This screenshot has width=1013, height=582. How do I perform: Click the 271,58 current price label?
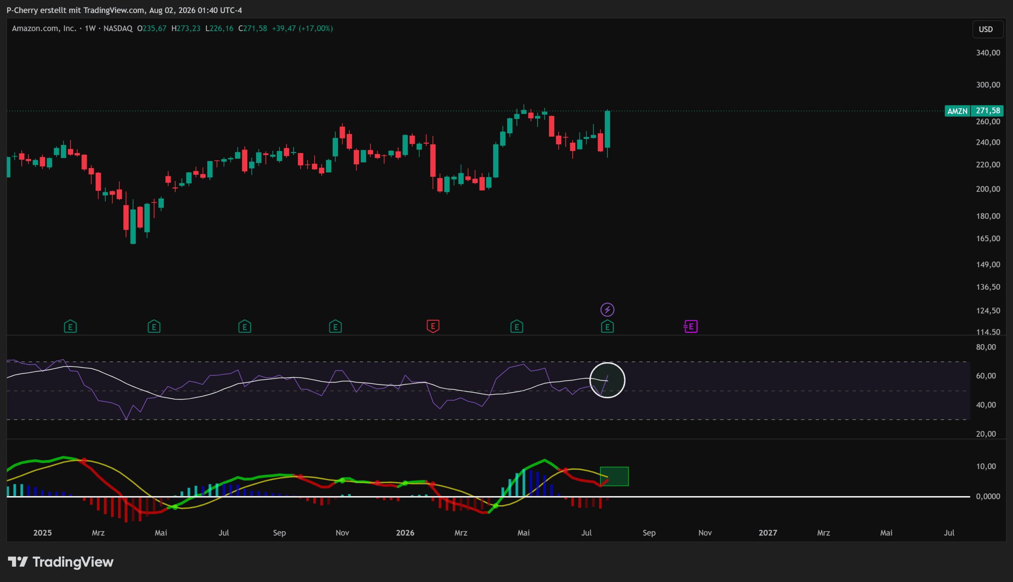tap(988, 111)
